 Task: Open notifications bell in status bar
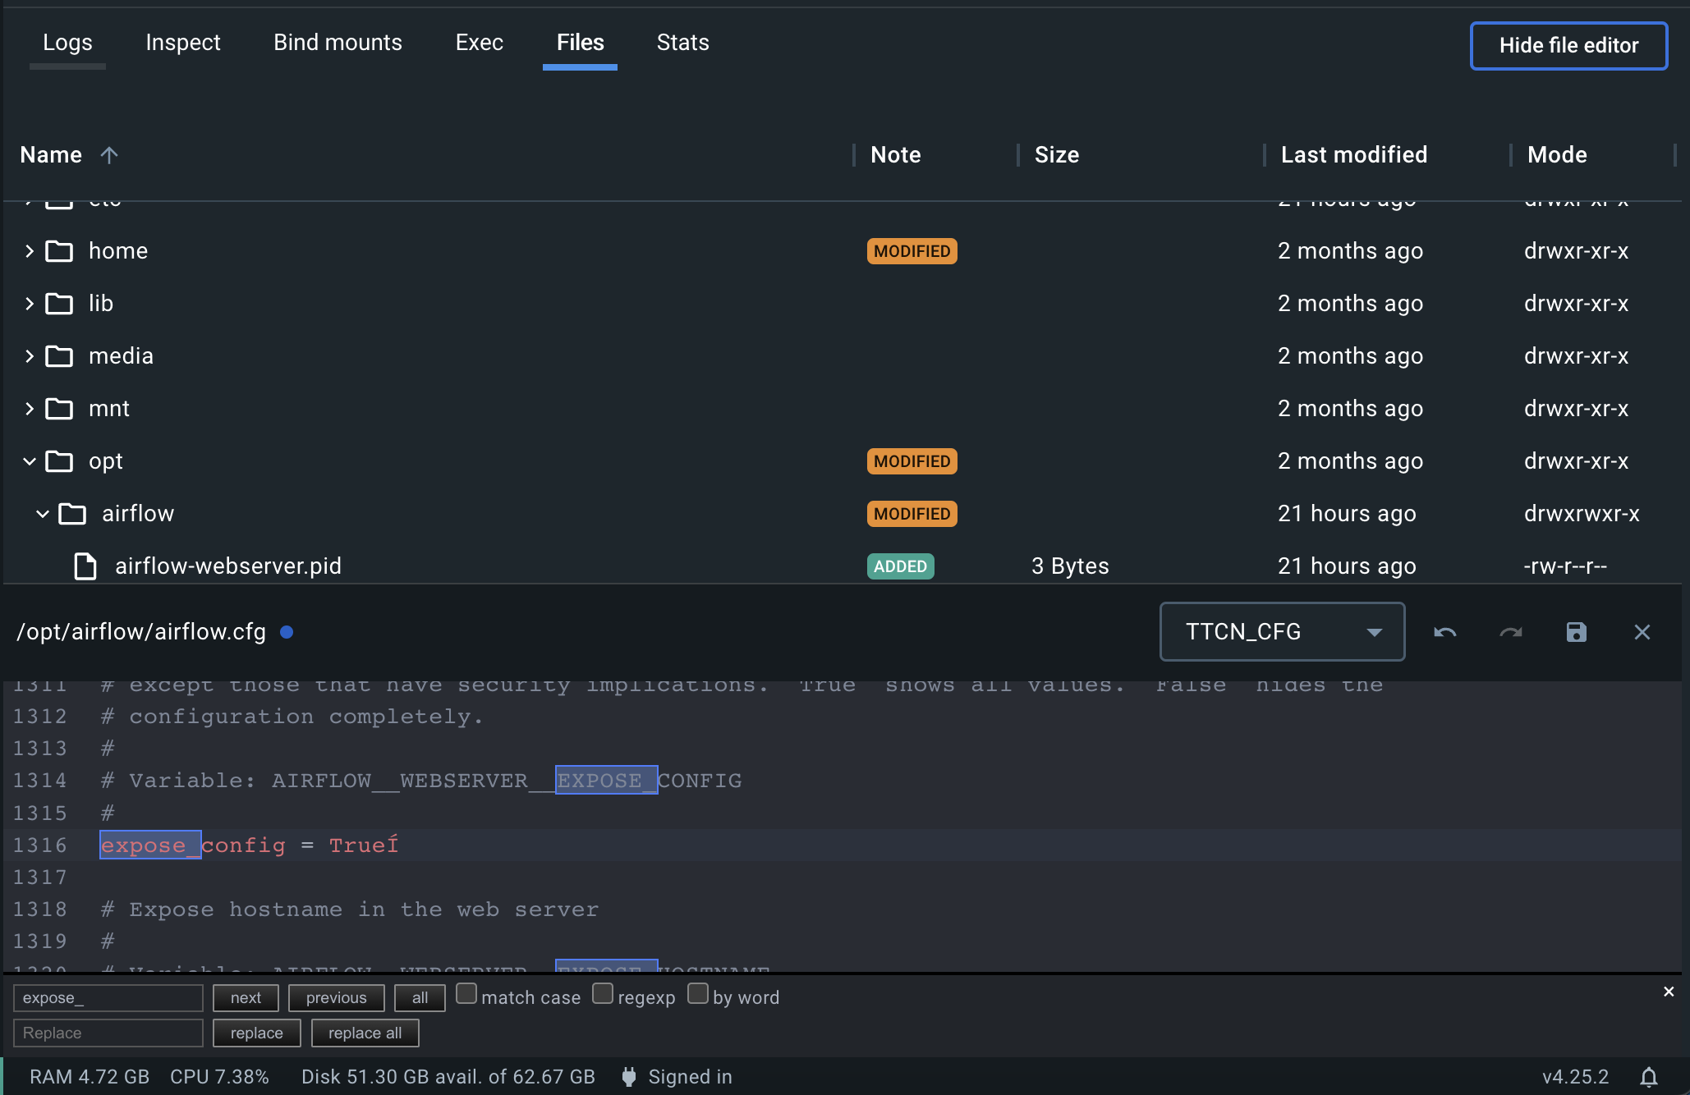point(1648,1077)
